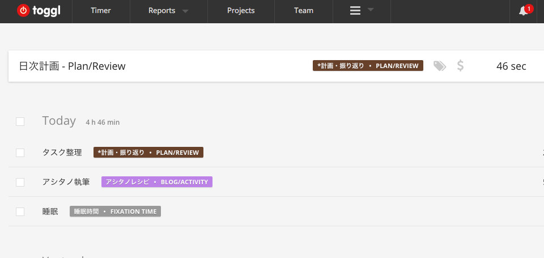Select the 睡眠 entry checkbox

pos(20,212)
